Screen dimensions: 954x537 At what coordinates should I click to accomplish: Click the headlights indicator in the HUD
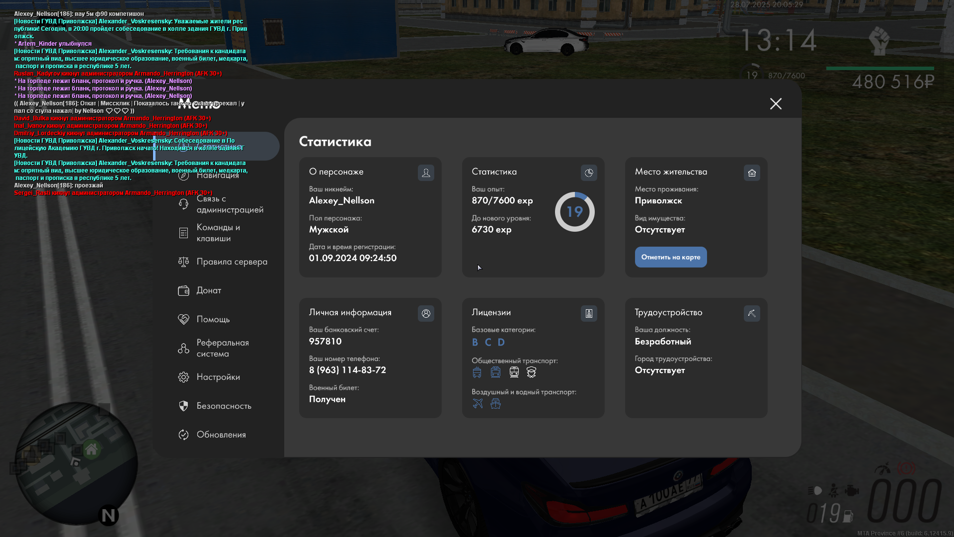(x=815, y=491)
